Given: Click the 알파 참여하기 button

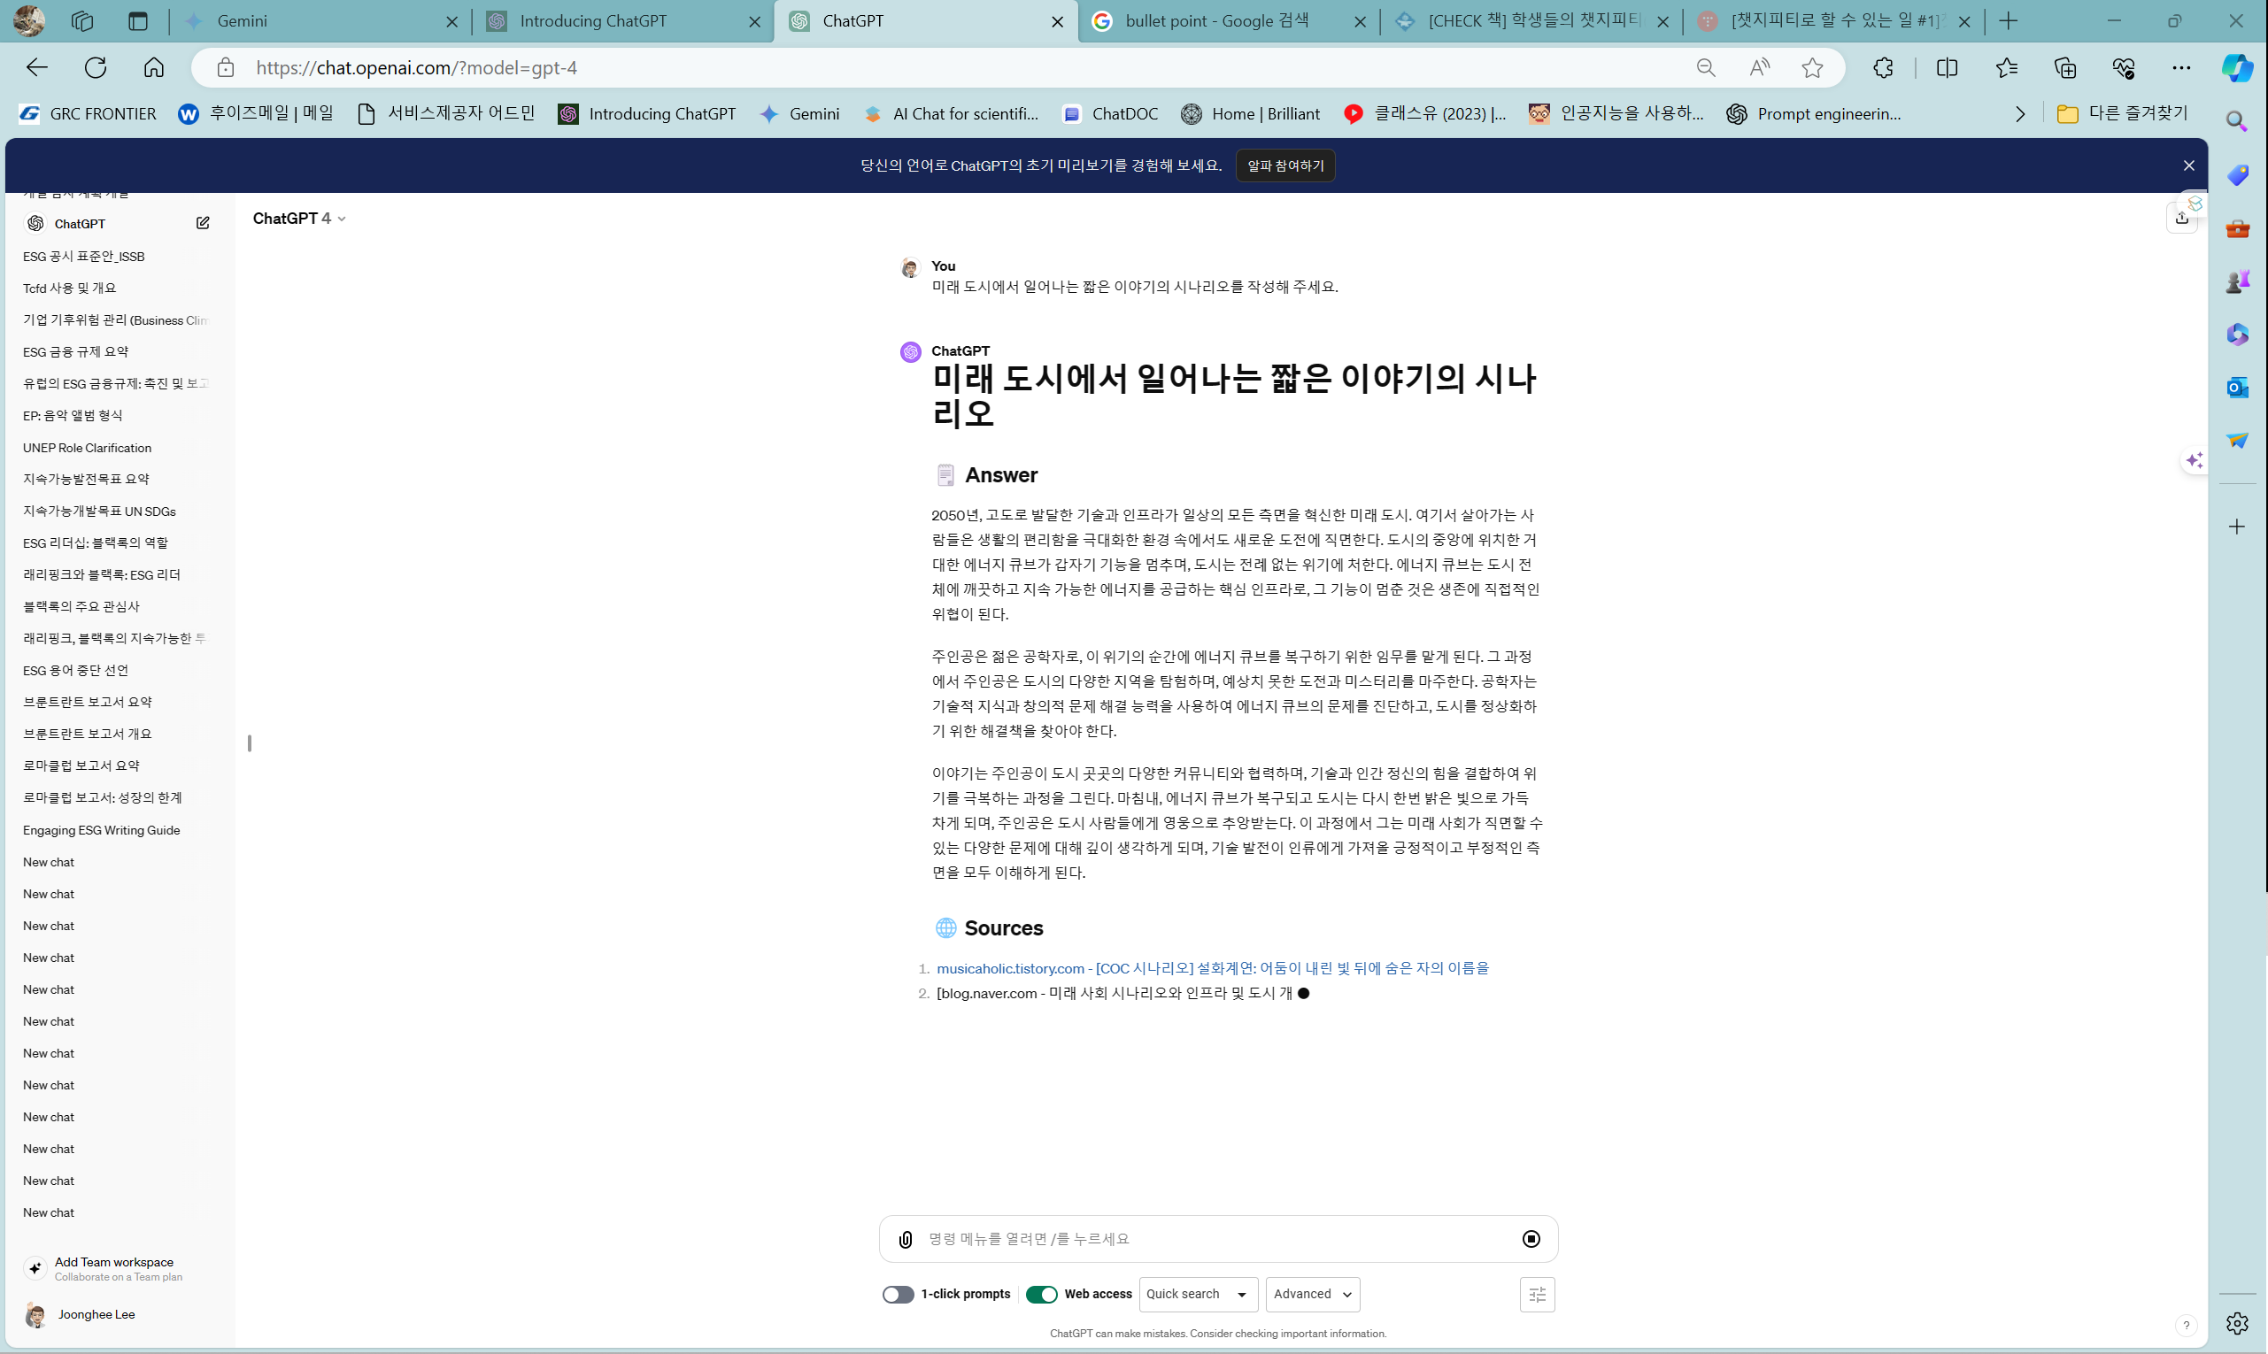Looking at the screenshot, I should pyautogui.click(x=1285, y=165).
